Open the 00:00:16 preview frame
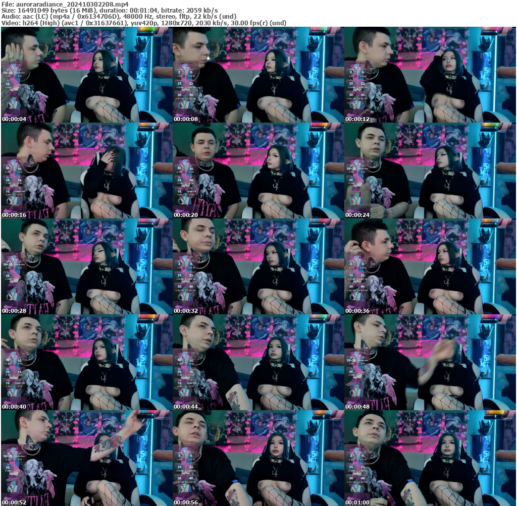 pyautogui.click(x=86, y=171)
